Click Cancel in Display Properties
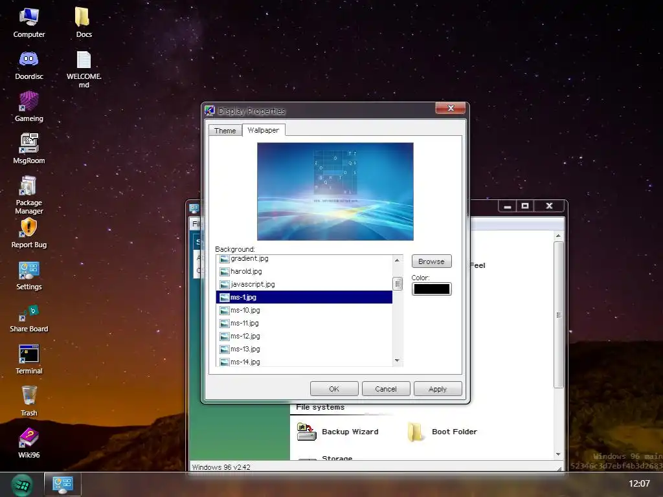The height and width of the screenshot is (497, 663). coord(386,389)
